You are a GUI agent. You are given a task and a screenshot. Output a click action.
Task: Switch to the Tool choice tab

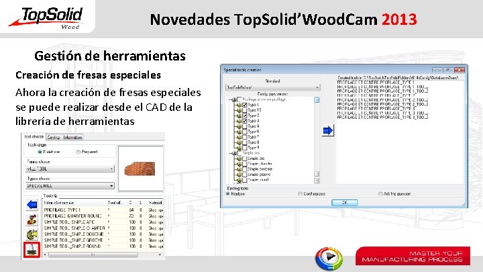pyautogui.click(x=34, y=136)
